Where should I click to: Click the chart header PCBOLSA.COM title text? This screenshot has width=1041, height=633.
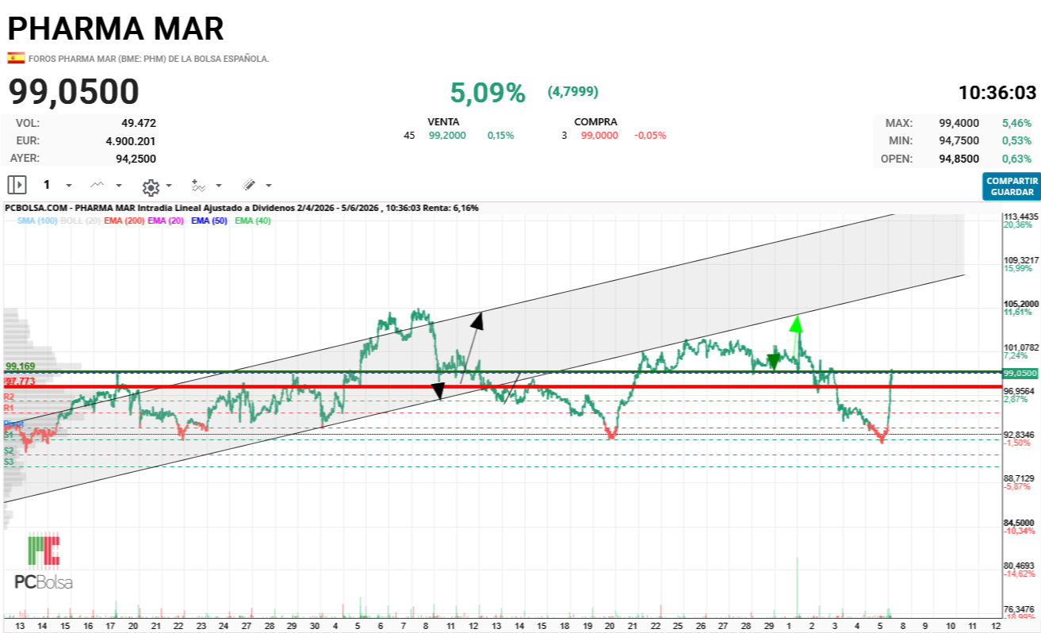[x=241, y=208]
